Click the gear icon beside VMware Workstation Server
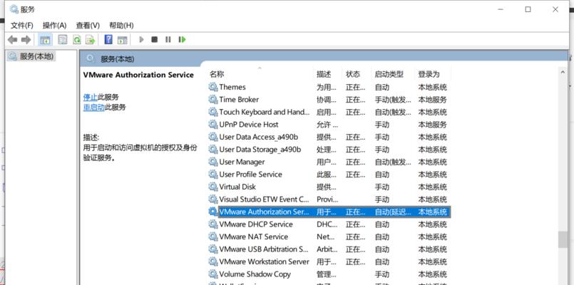The height and width of the screenshot is (285, 574). [213, 261]
